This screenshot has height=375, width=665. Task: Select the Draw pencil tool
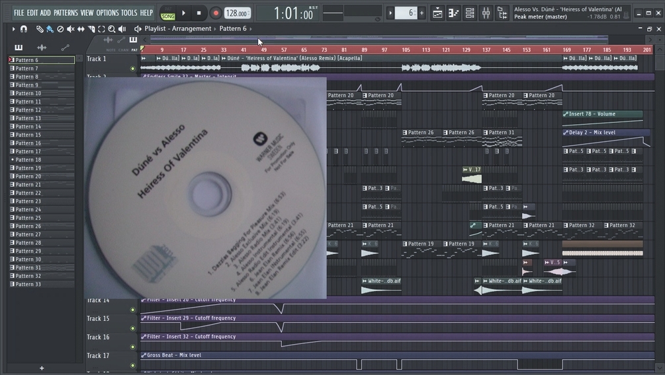[40, 29]
